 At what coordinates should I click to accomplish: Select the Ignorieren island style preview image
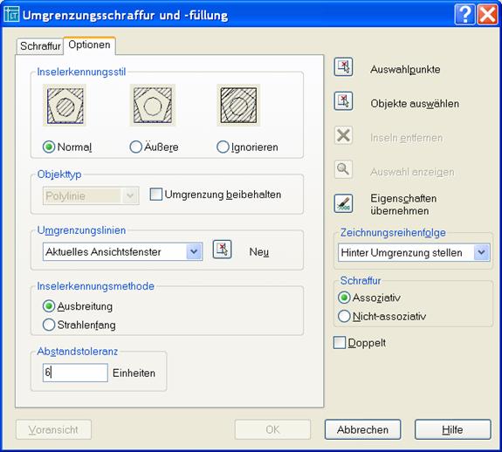click(x=238, y=106)
